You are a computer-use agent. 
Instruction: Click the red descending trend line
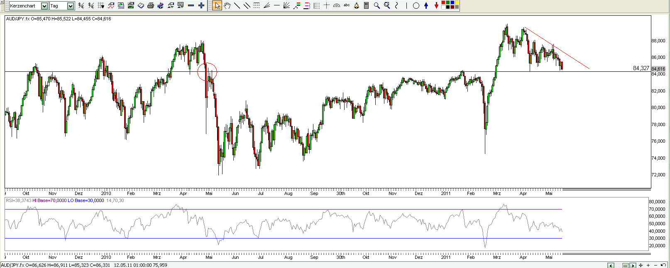point(556,48)
